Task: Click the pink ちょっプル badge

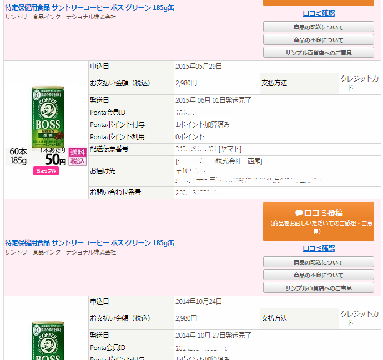Action: click(x=46, y=171)
